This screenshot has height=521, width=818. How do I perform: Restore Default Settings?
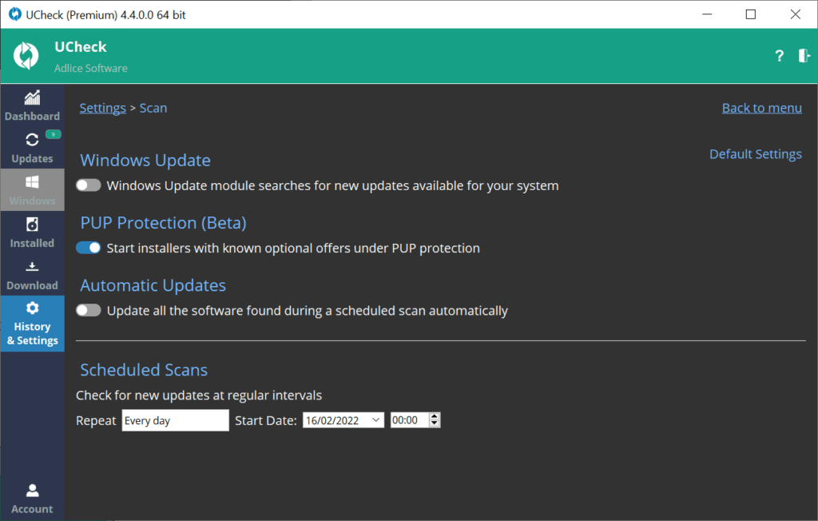(x=755, y=154)
